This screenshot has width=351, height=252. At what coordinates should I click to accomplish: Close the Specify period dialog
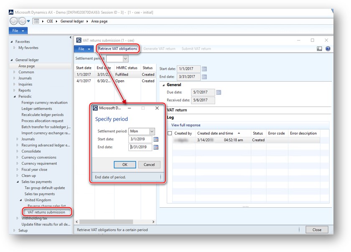point(157,108)
